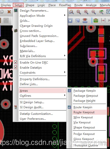Select Via Keepout area
This screenshot has width=110, height=149.
[x=82, y=122]
